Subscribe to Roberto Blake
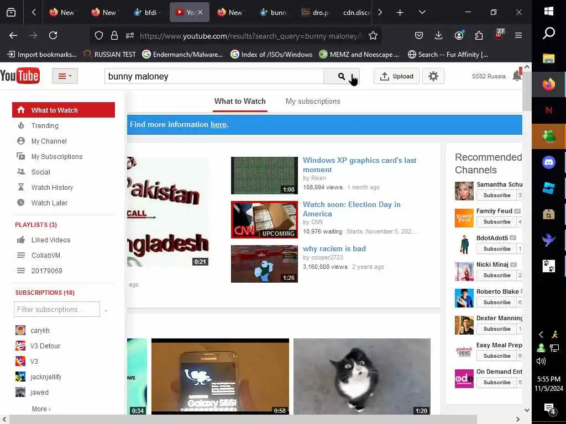This screenshot has width=566, height=424. coord(497,302)
